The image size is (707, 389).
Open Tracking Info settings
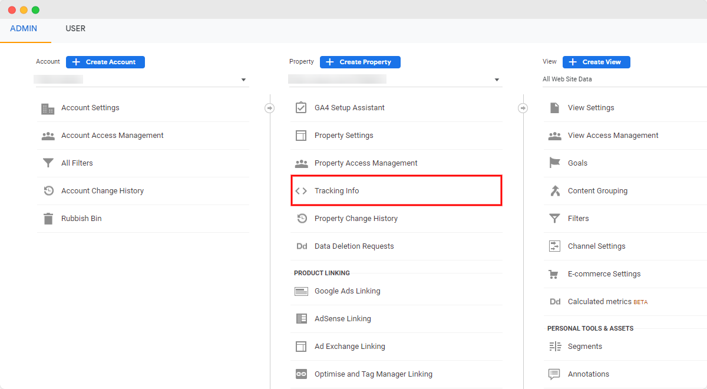(x=337, y=190)
